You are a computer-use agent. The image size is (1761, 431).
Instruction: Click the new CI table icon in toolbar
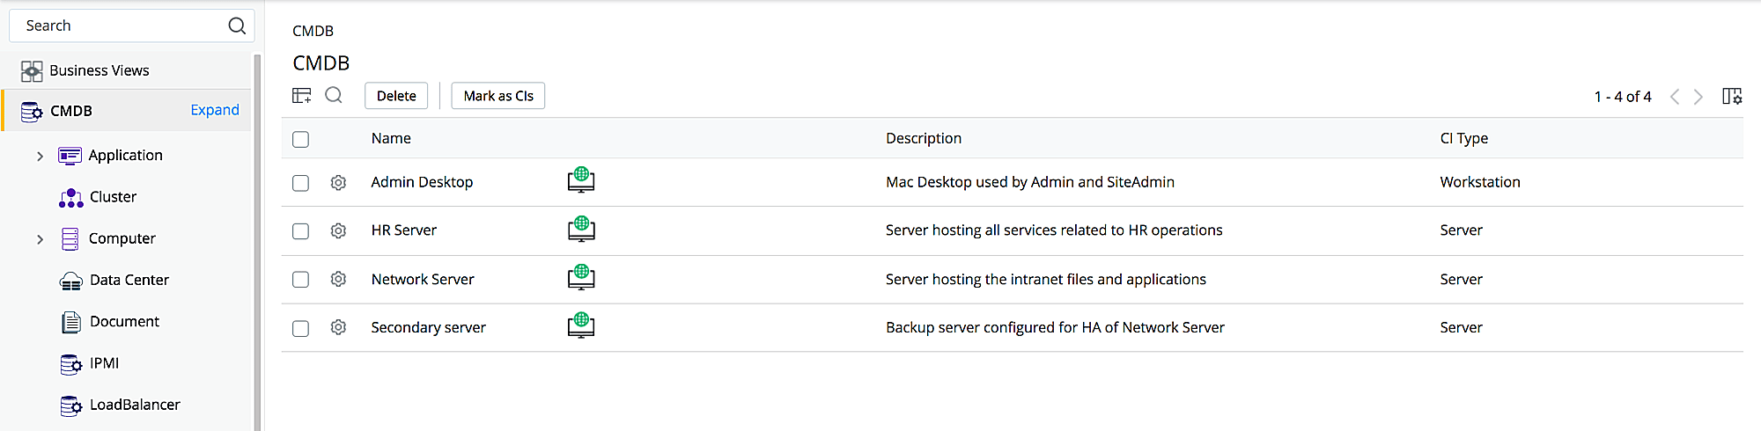pyautogui.click(x=302, y=95)
